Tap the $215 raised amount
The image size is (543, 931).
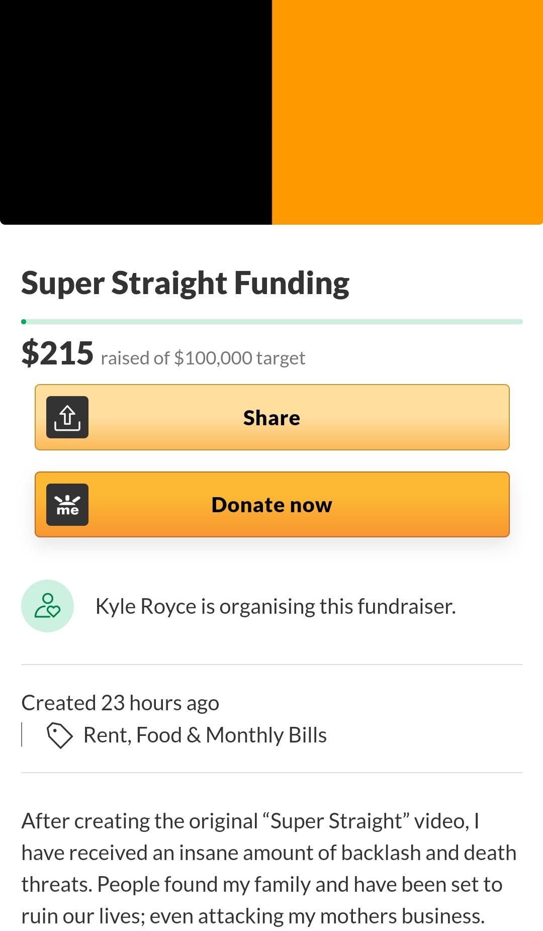click(57, 353)
